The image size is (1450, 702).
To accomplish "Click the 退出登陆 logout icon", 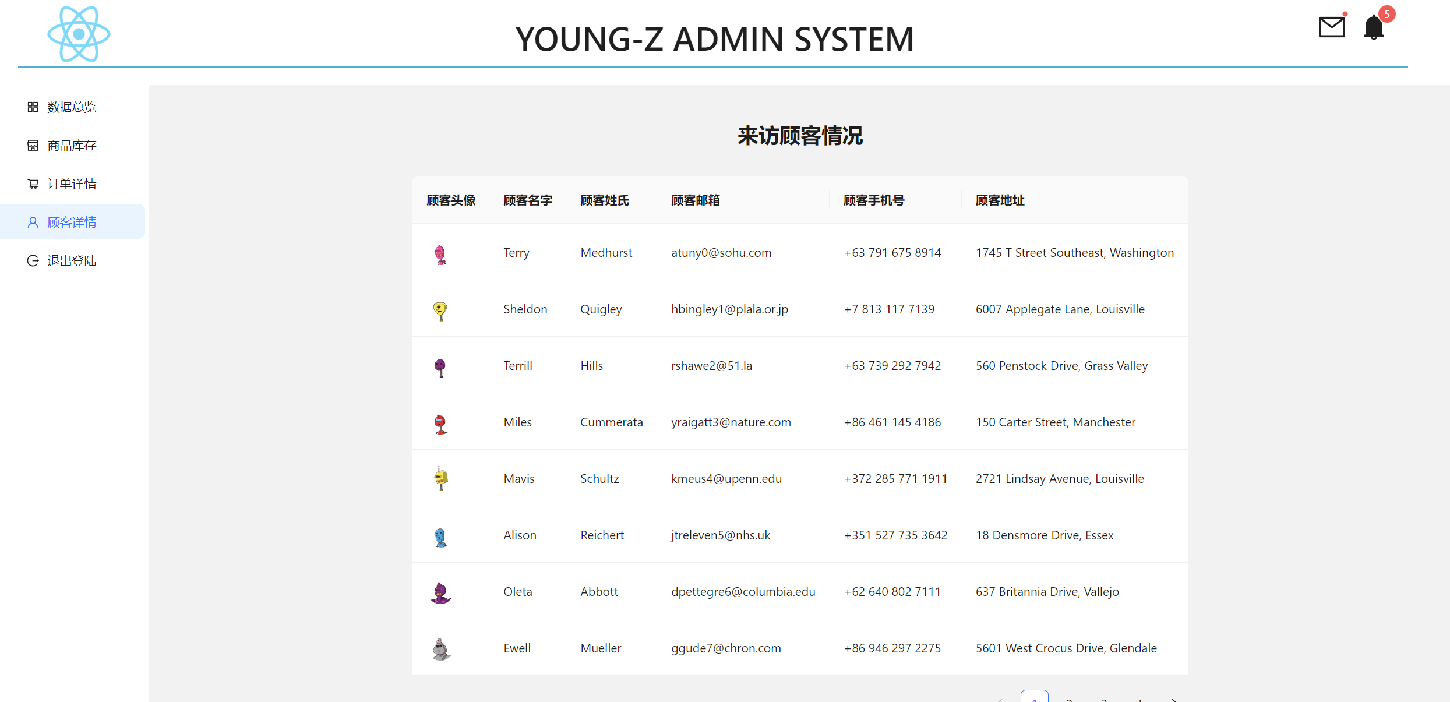I will point(33,261).
